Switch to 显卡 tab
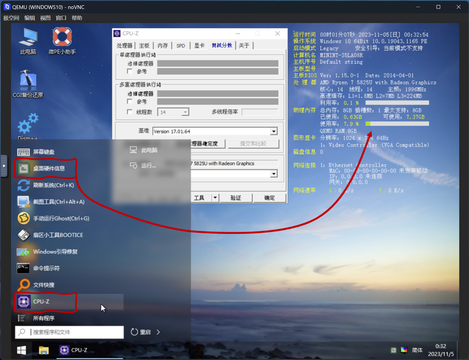 [x=199, y=46]
